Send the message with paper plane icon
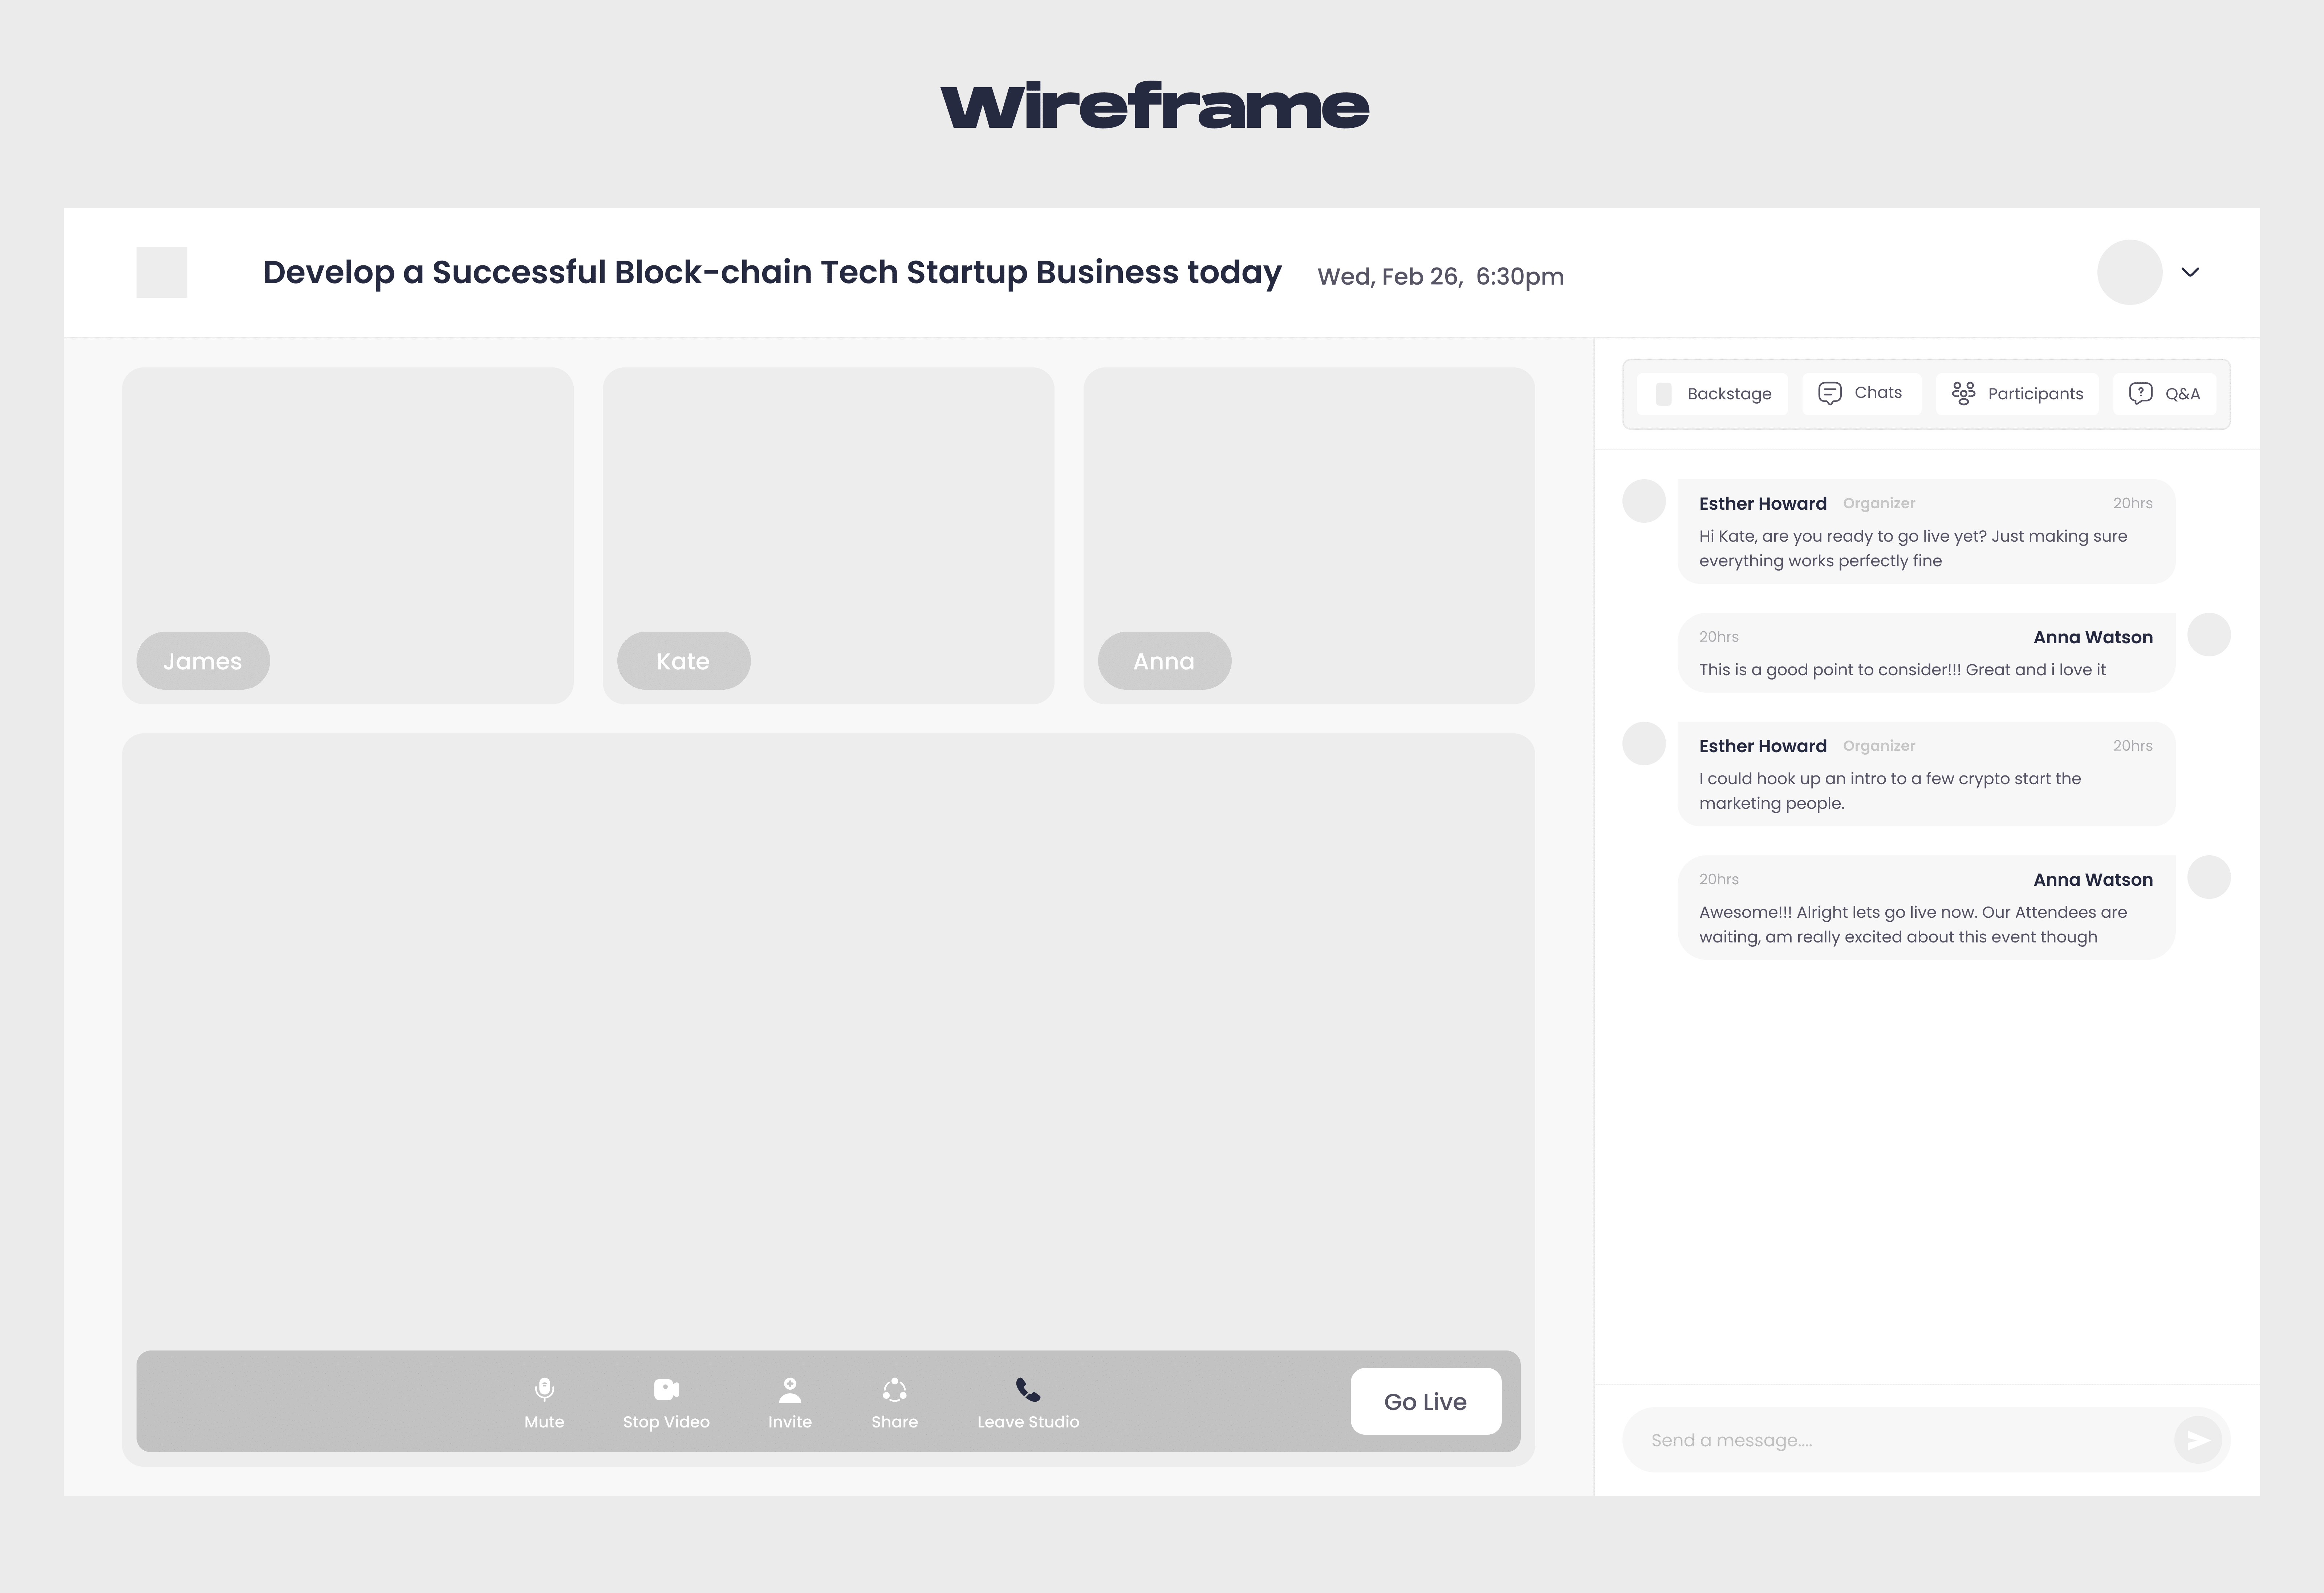Screen dimensions: 2324x1593 2198,1440
